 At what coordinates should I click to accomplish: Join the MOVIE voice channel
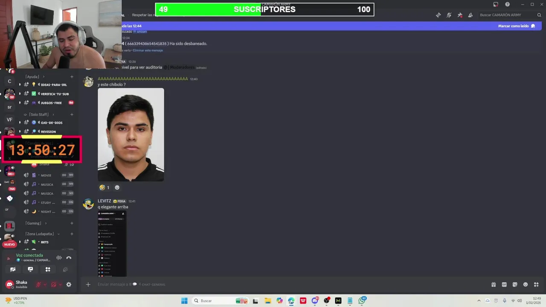(48, 175)
